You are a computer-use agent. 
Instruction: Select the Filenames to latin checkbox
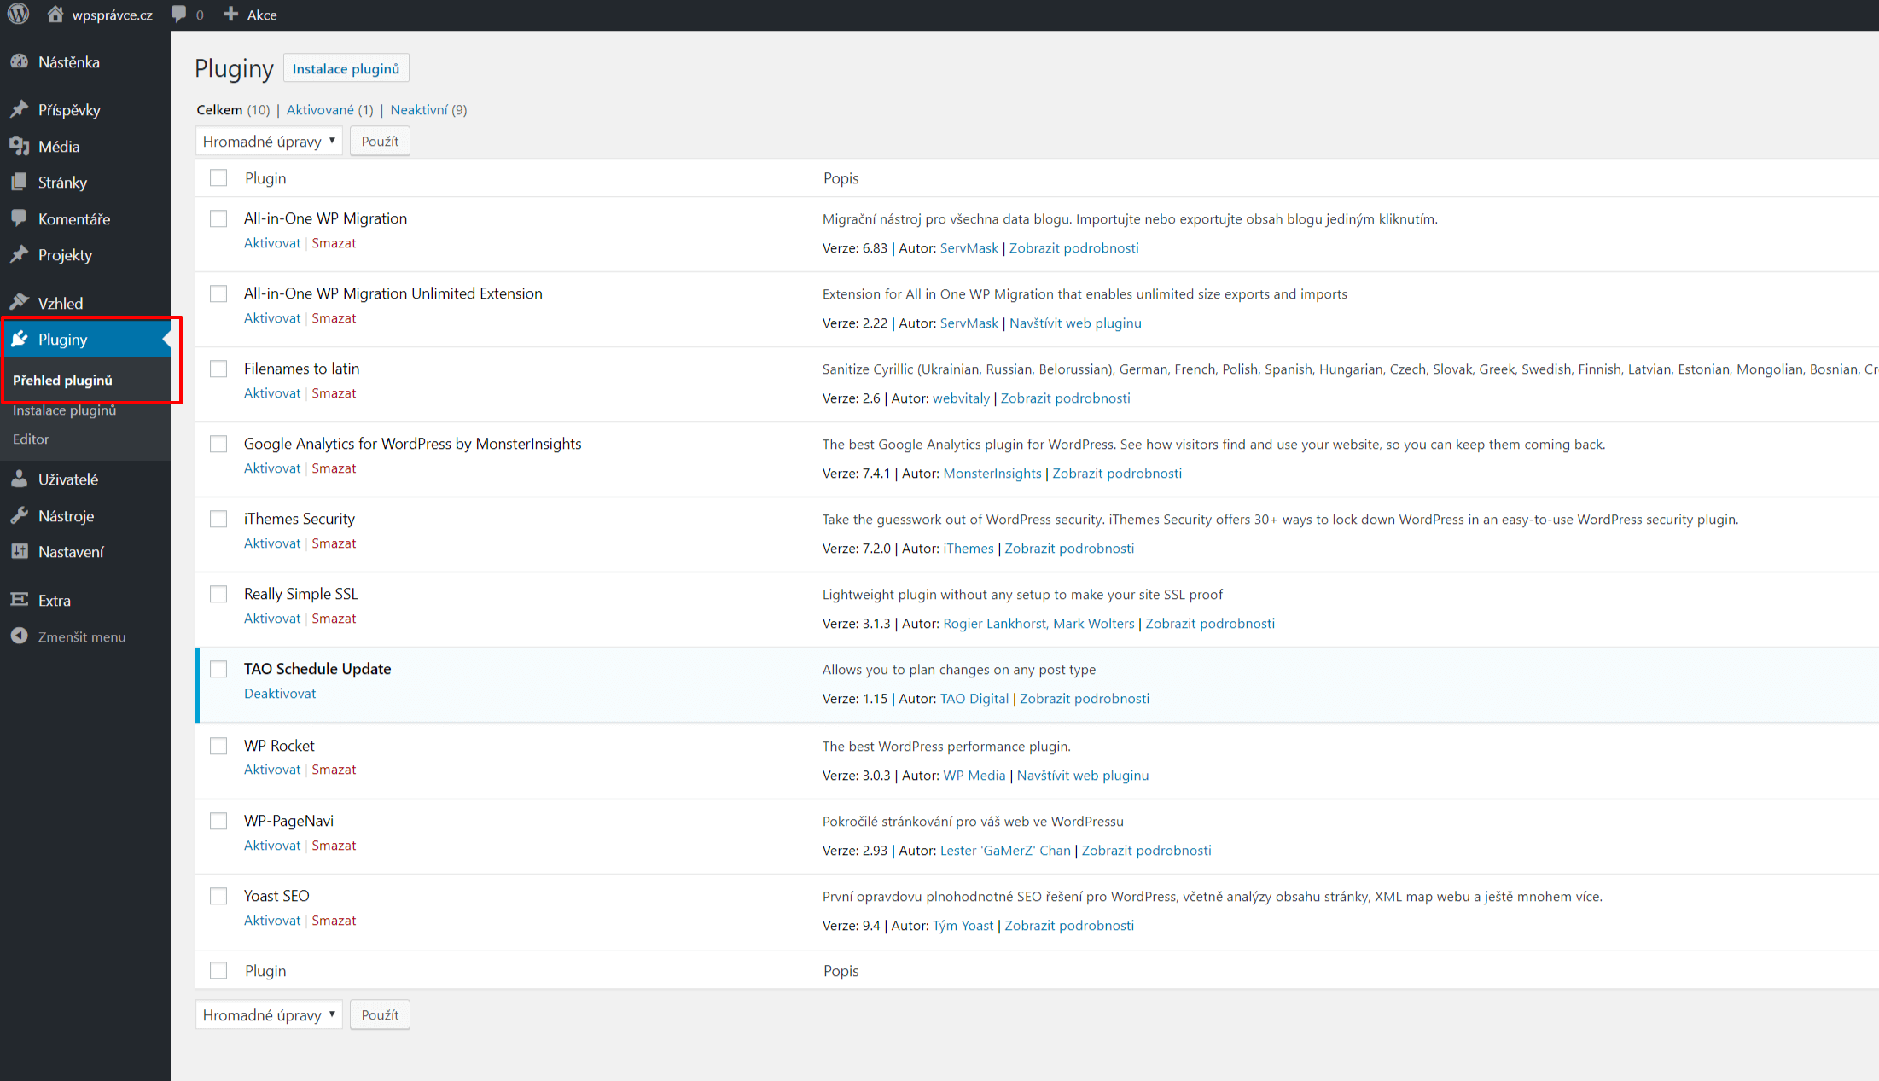point(218,369)
